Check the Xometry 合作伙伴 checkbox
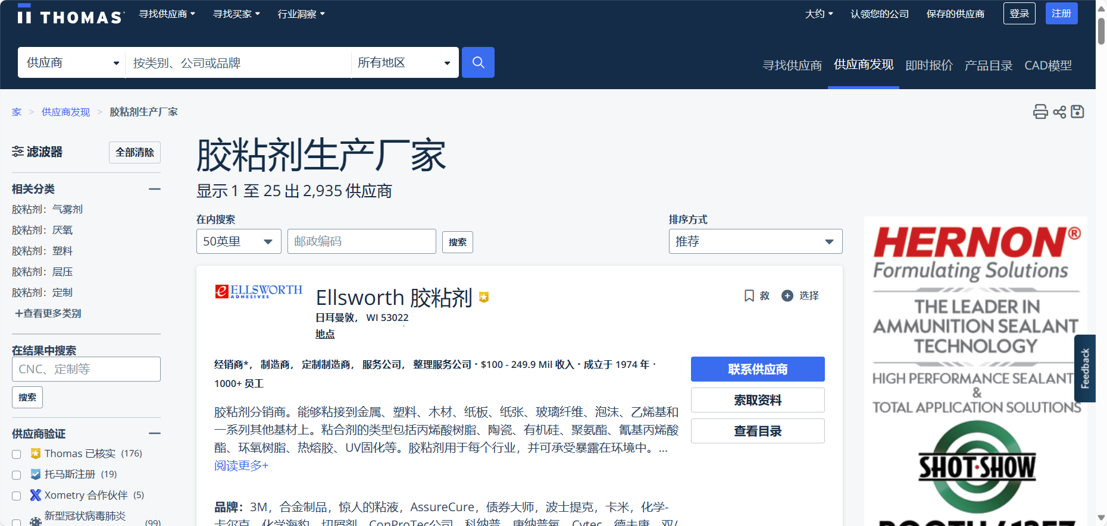Image resolution: width=1107 pixels, height=526 pixels. coord(17,496)
